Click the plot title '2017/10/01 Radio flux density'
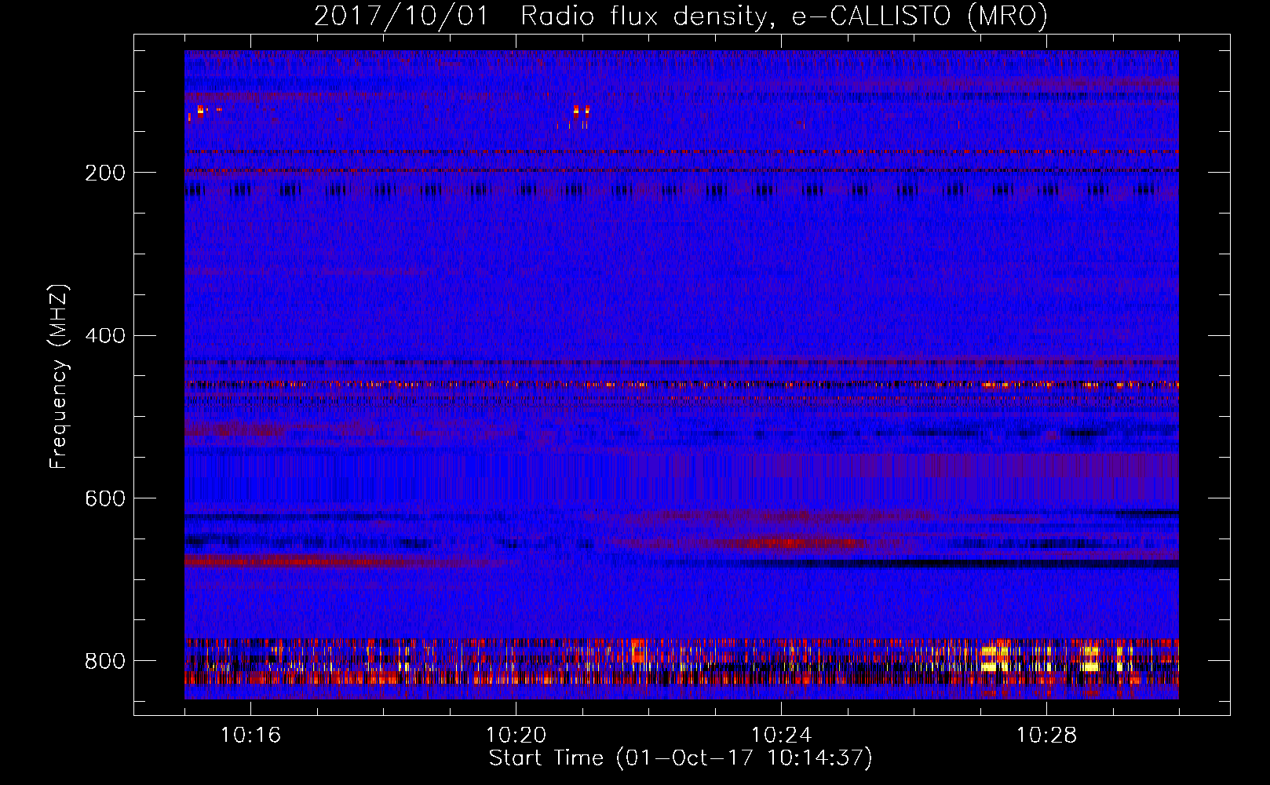 (681, 16)
